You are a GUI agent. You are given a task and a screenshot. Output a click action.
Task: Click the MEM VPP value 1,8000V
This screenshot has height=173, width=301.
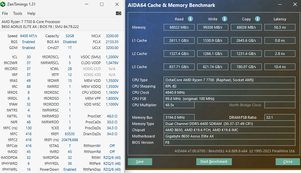112,98
